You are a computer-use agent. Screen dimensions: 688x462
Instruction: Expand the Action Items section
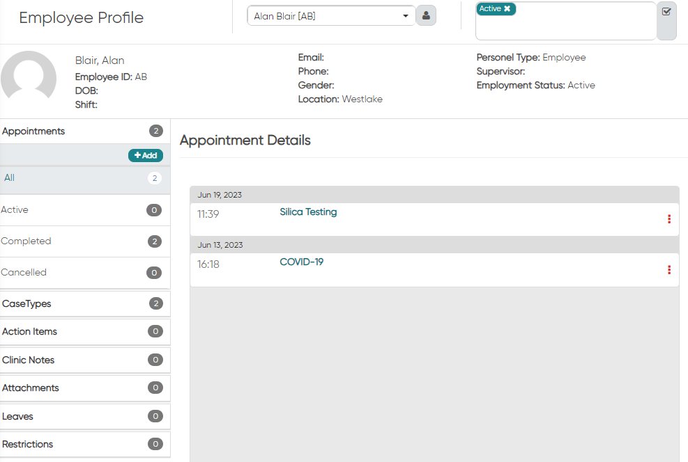[84, 331]
